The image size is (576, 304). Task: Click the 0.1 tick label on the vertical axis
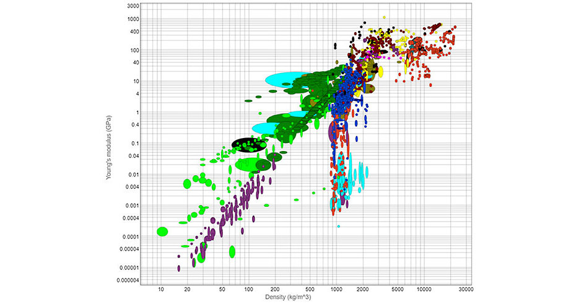[136, 144]
